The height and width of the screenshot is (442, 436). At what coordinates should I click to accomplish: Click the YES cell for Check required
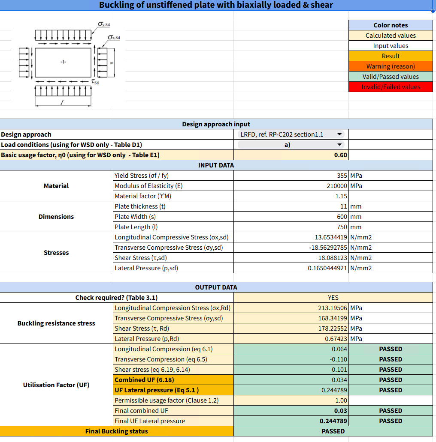coord(333,297)
